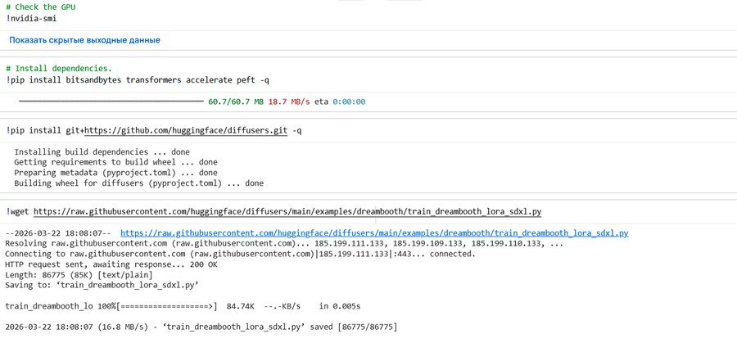Click 'Показать скрытые выходные данные' link
This screenshot has height=343, width=737.
84,40
